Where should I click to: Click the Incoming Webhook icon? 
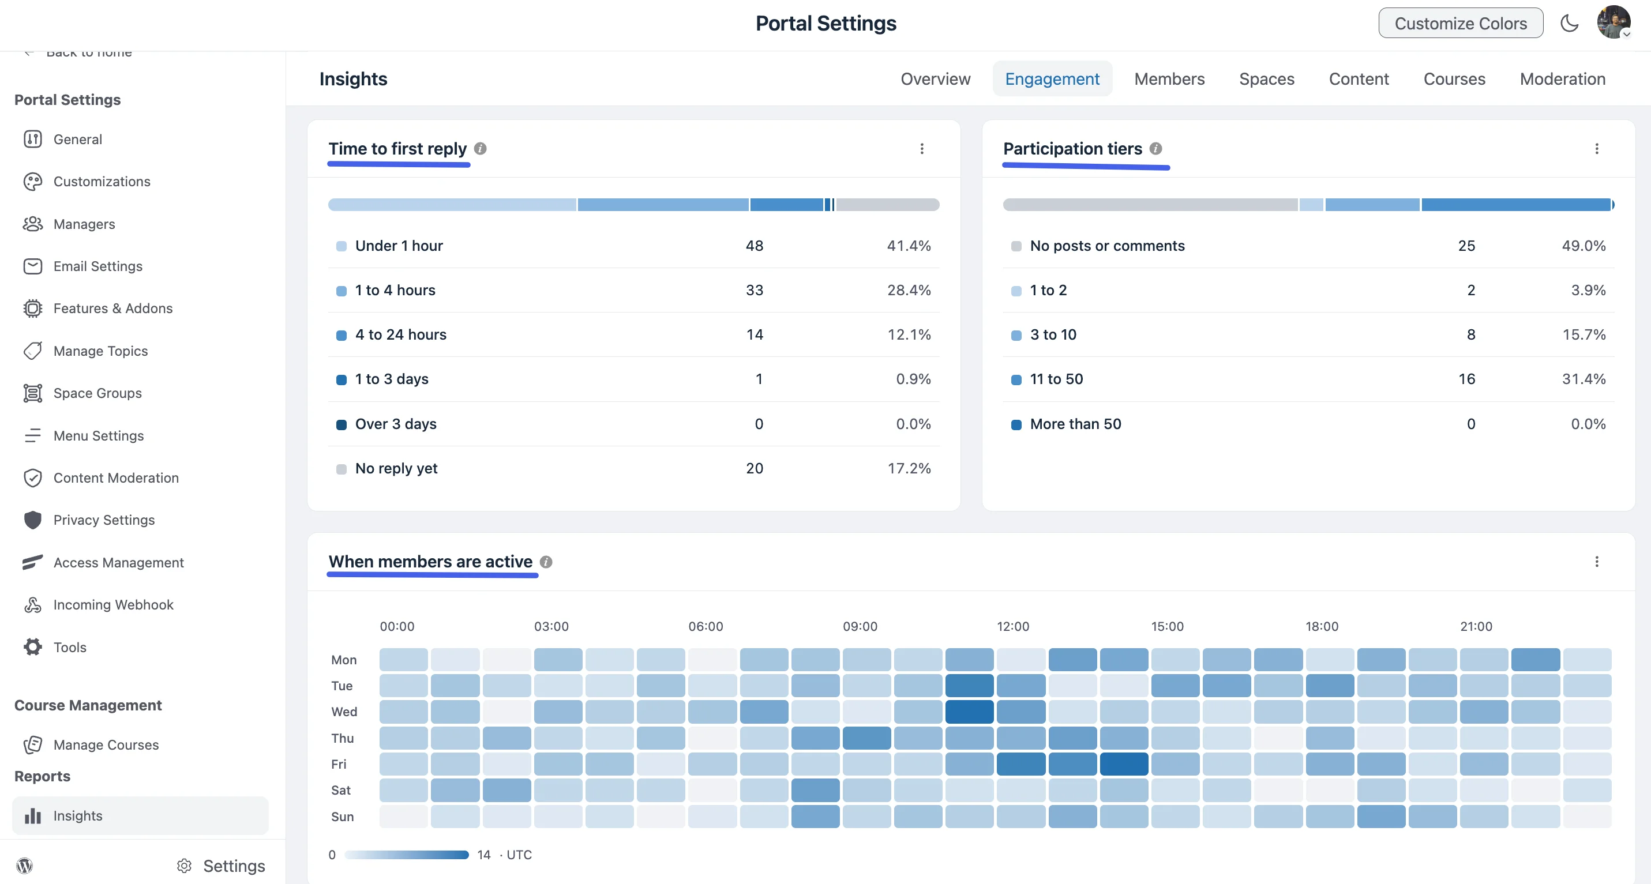(33, 605)
